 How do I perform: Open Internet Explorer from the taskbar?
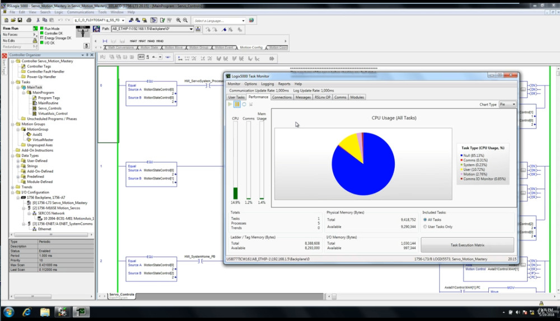pyautogui.click(x=27, y=311)
